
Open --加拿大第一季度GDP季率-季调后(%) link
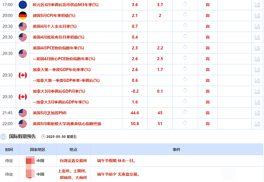point(66,80)
